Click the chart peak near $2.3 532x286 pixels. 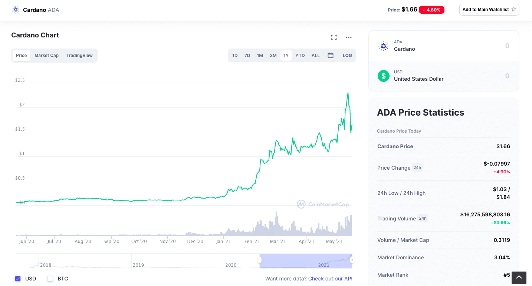[x=348, y=93]
